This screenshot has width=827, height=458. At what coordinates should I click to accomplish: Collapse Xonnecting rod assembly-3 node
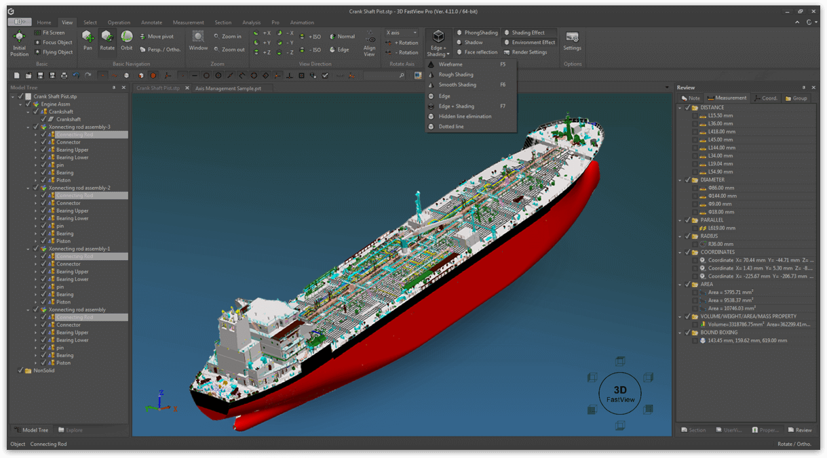click(x=28, y=127)
